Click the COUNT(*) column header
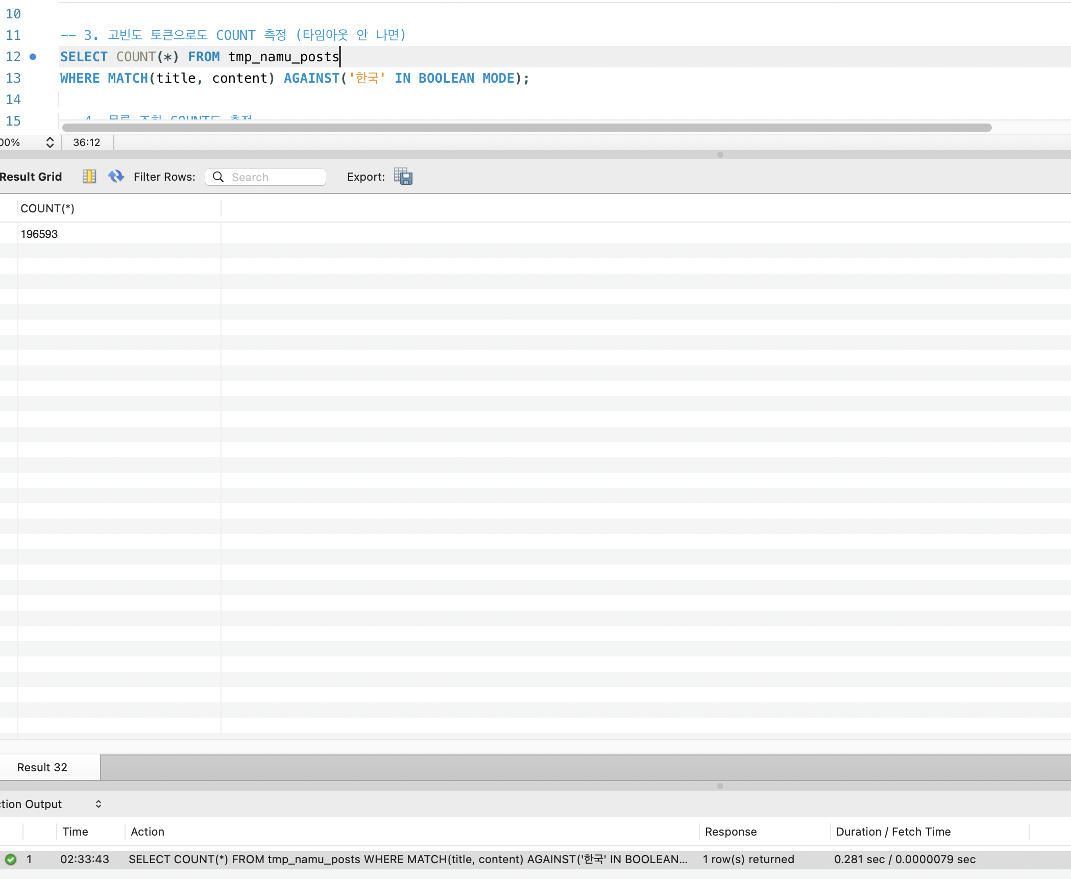 pos(47,209)
